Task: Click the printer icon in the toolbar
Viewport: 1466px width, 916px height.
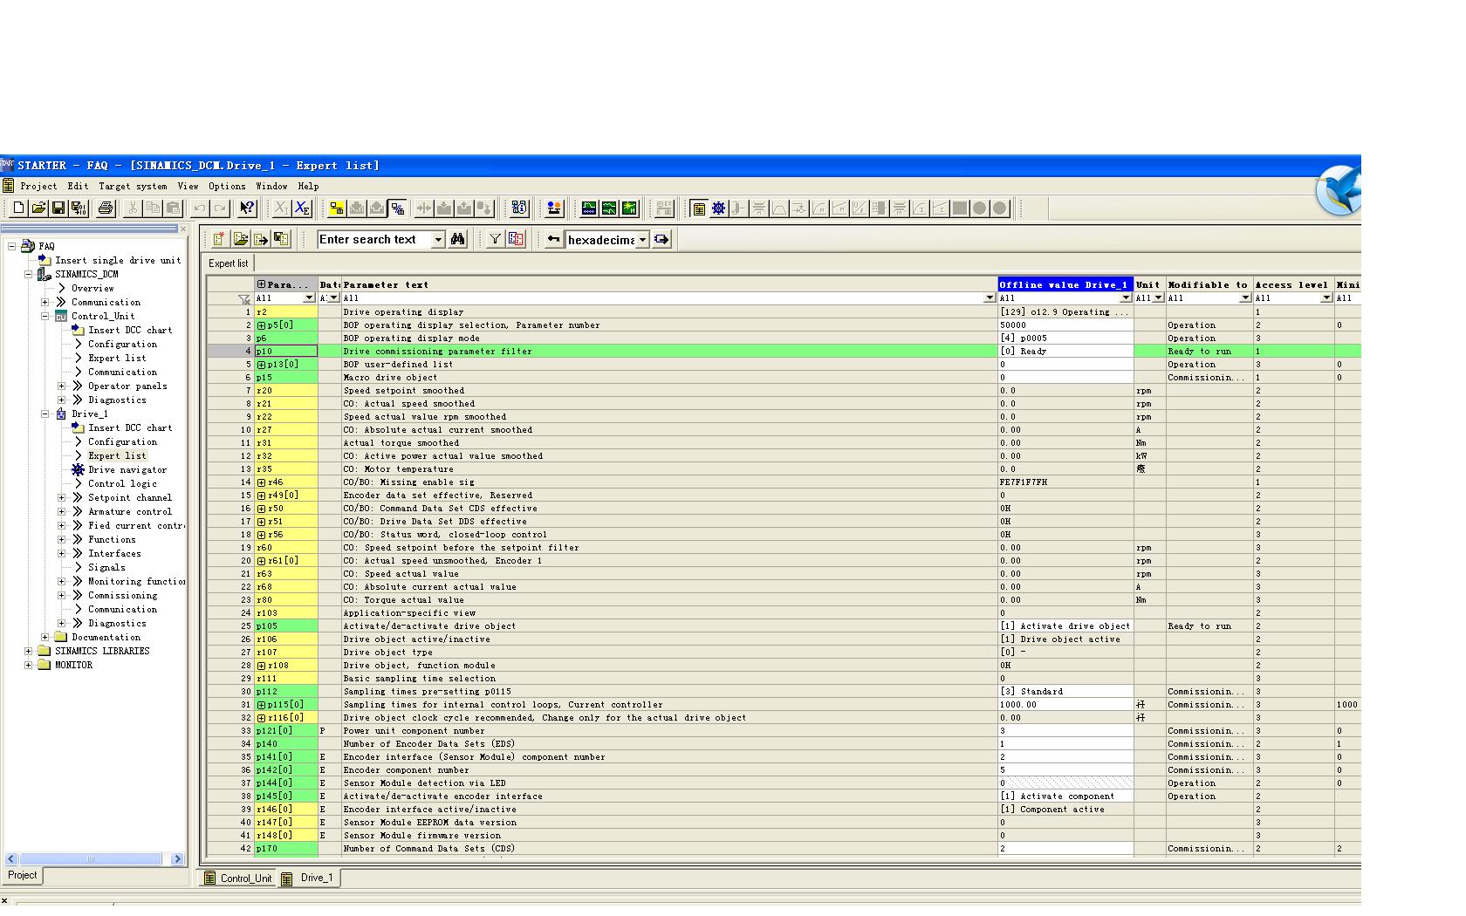Action: (x=106, y=208)
